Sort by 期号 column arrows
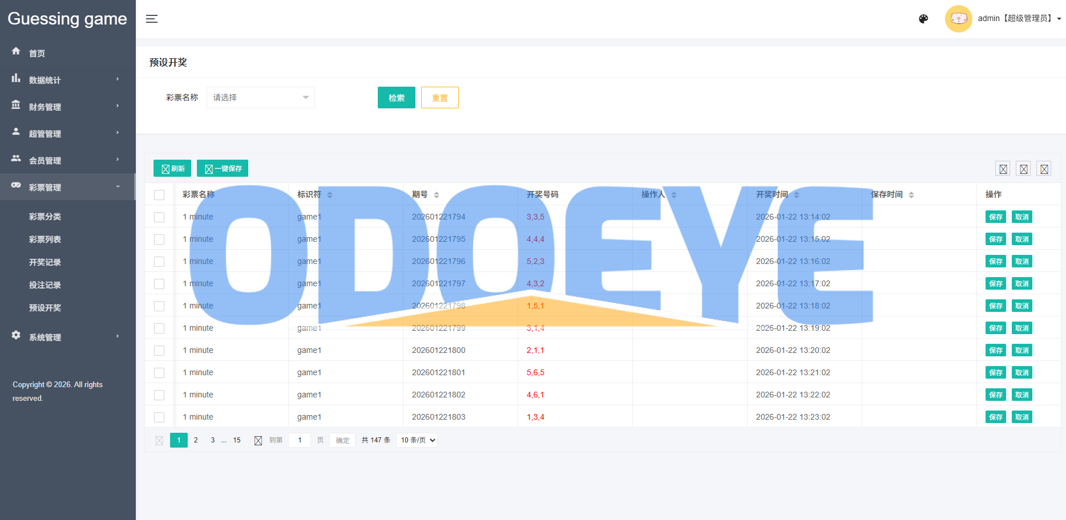The image size is (1066, 520). [437, 195]
